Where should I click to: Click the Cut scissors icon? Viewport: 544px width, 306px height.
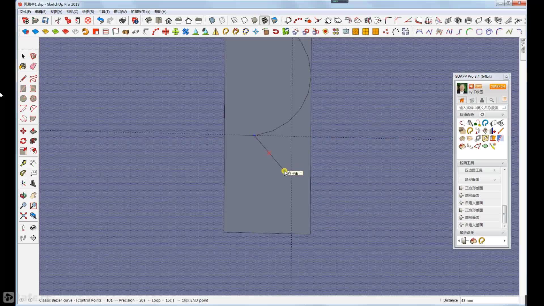pos(58,20)
